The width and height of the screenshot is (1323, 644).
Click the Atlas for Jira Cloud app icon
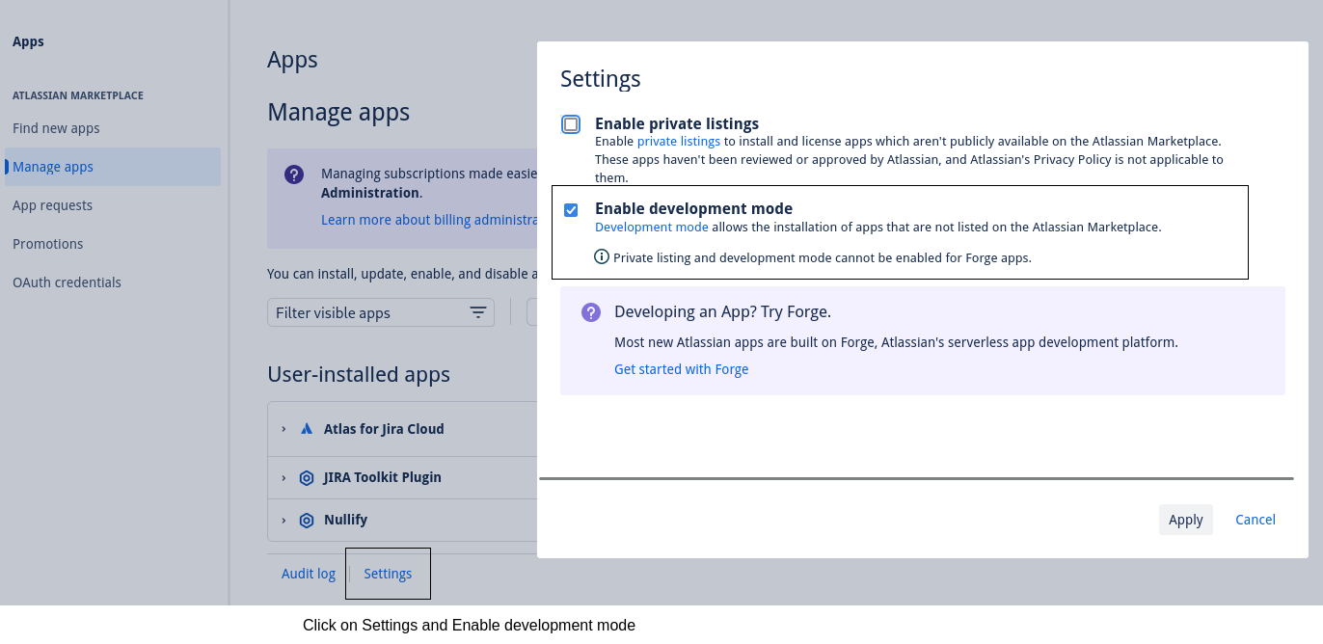tap(307, 429)
